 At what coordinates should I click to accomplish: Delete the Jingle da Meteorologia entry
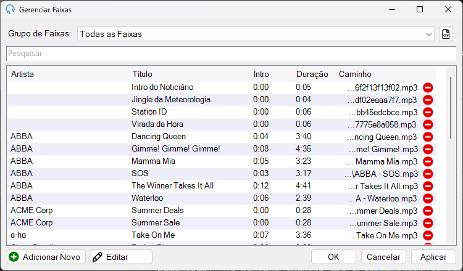[x=428, y=100]
